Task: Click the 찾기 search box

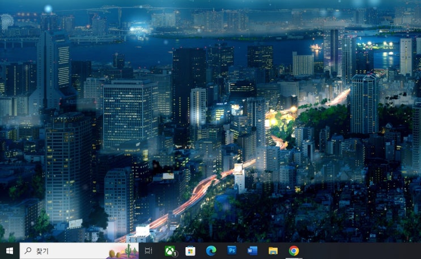Action: coord(79,250)
